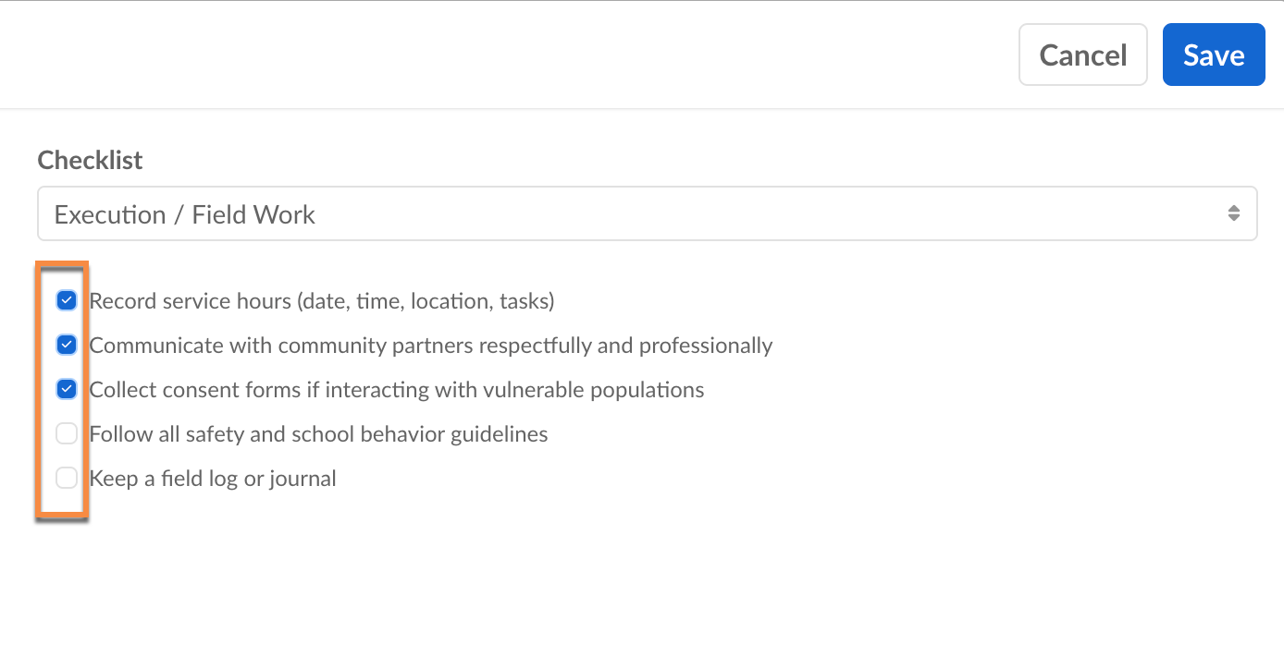The height and width of the screenshot is (656, 1284).
Task: Click blue checkmark icon beside Communicate with partners
Action: (67, 345)
